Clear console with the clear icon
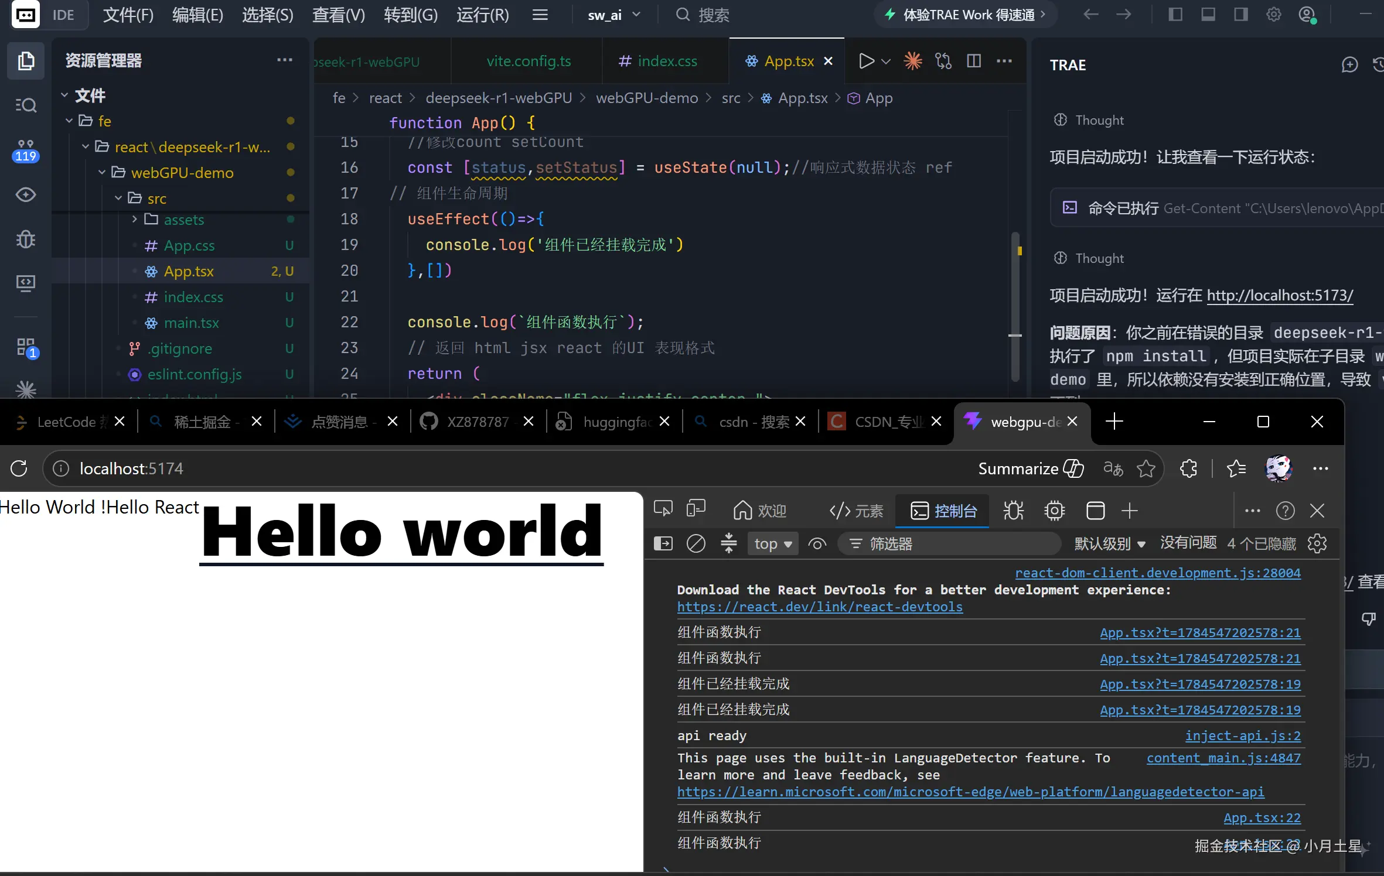1384x876 pixels. (696, 544)
